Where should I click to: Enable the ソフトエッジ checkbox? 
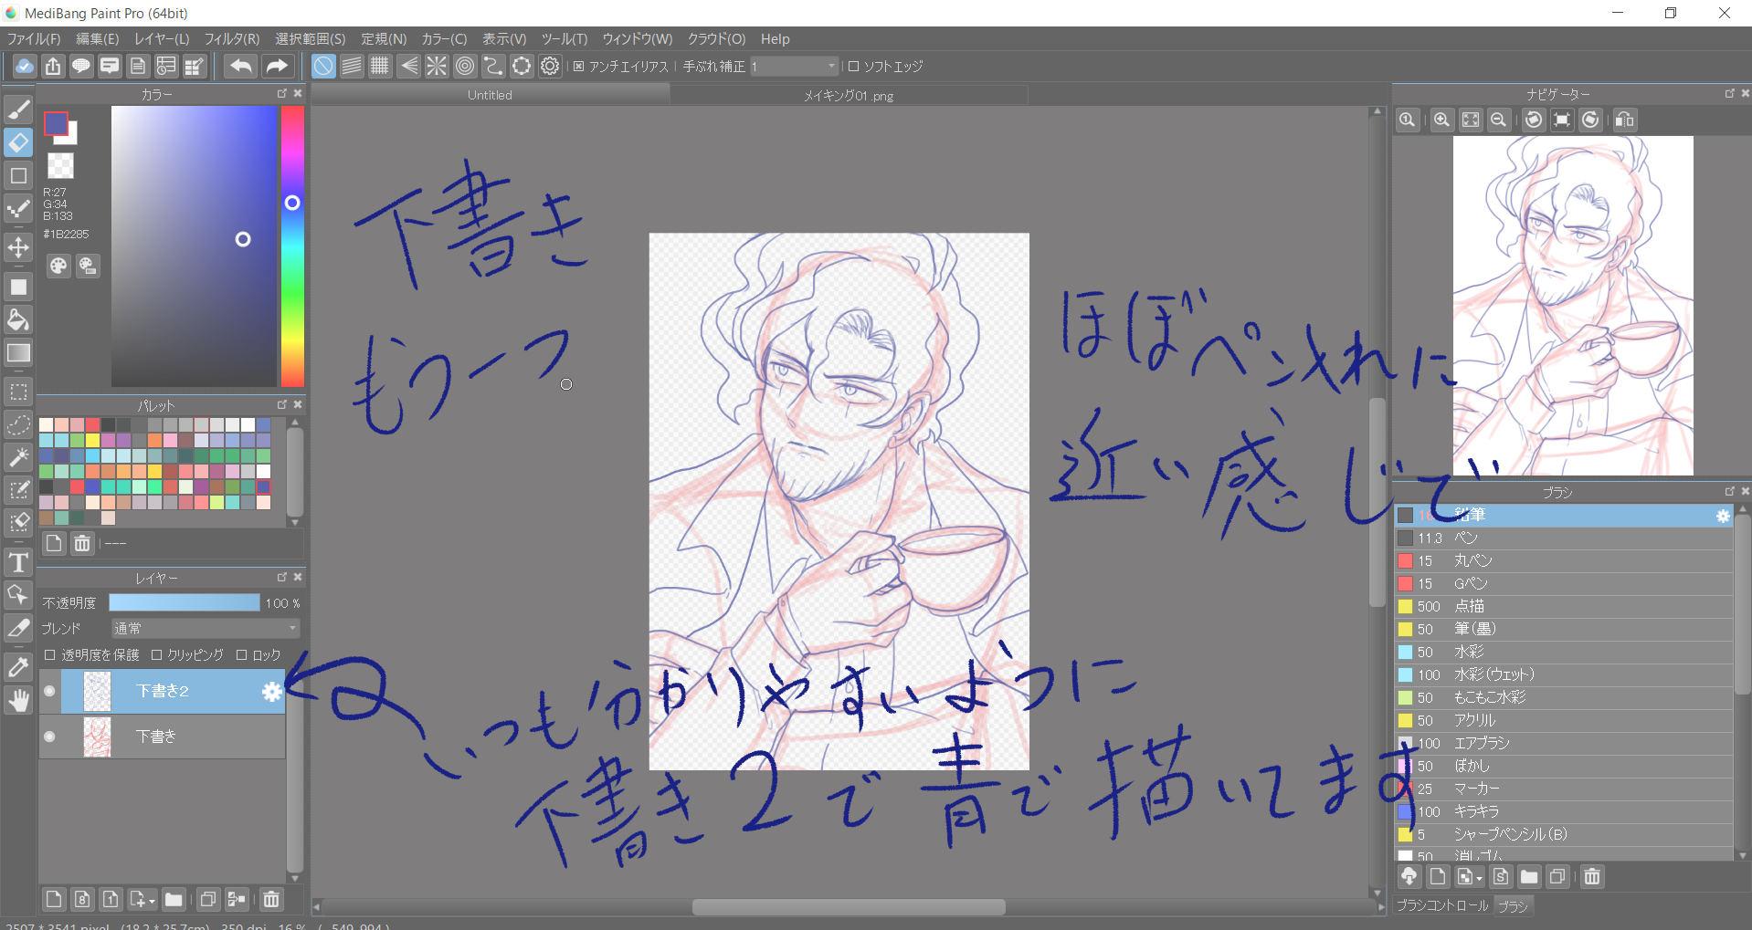coord(853,67)
